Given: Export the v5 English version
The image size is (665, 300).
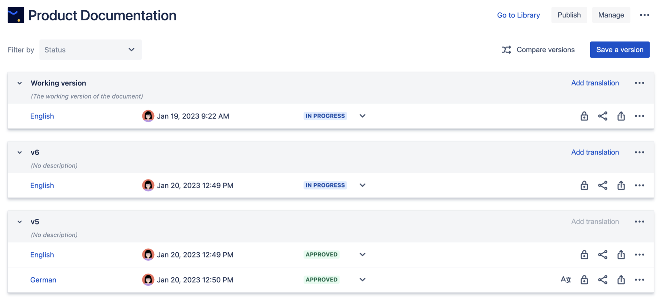Looking at the screenshot, I should [621, 255].
